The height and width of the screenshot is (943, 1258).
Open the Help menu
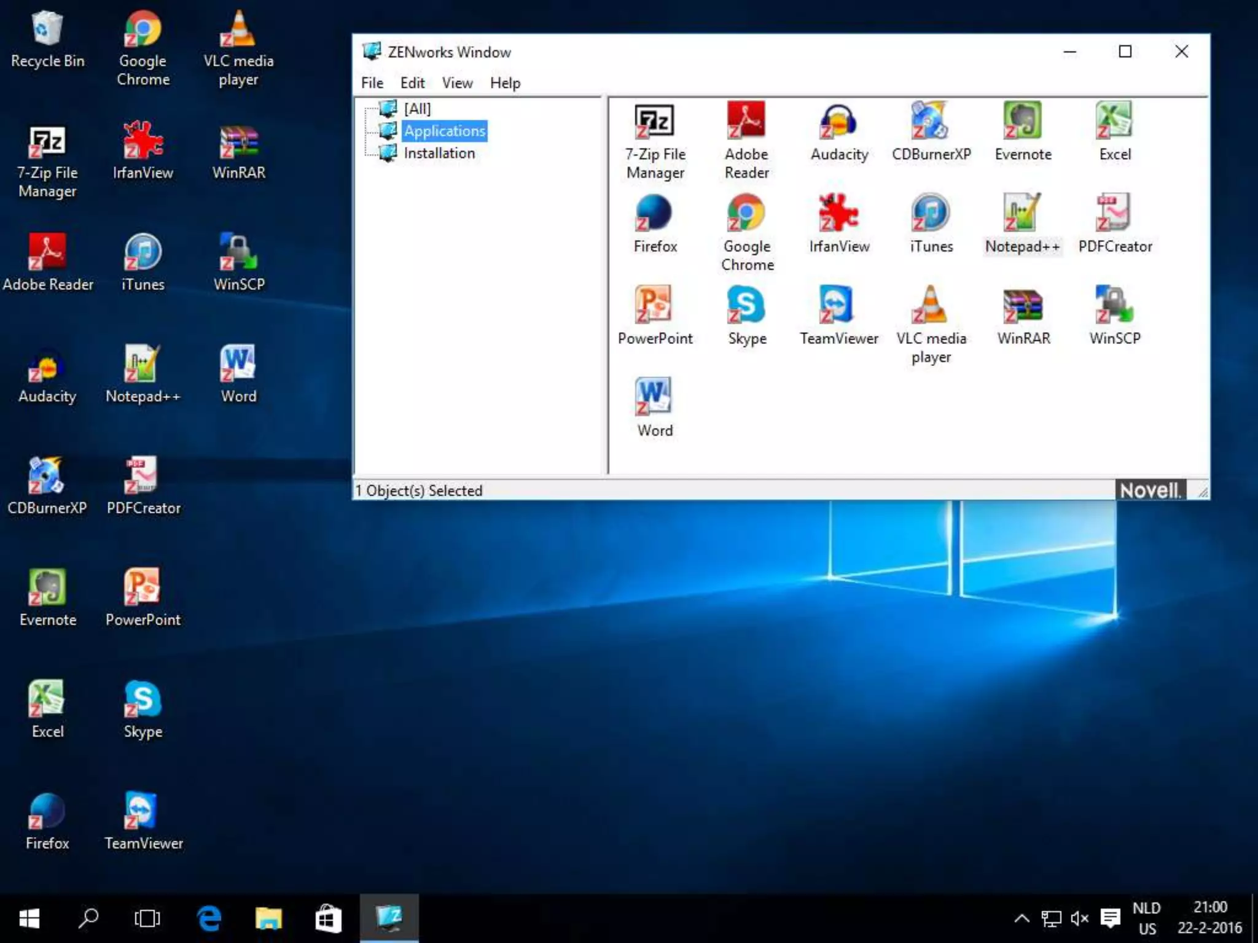505,83
